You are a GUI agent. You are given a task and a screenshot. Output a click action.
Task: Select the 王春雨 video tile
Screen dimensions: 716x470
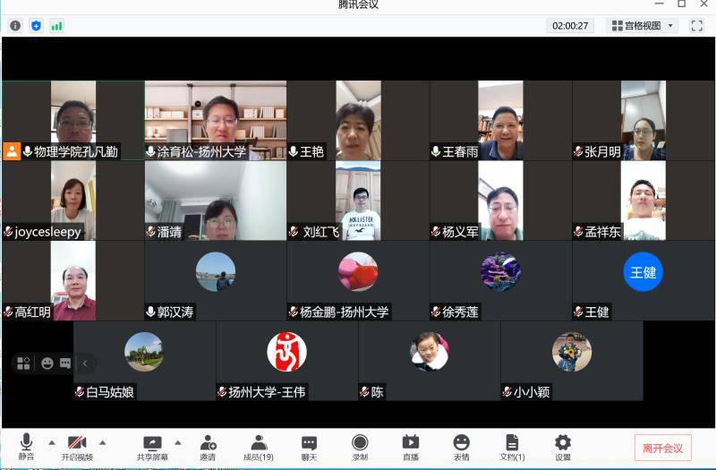500,121
